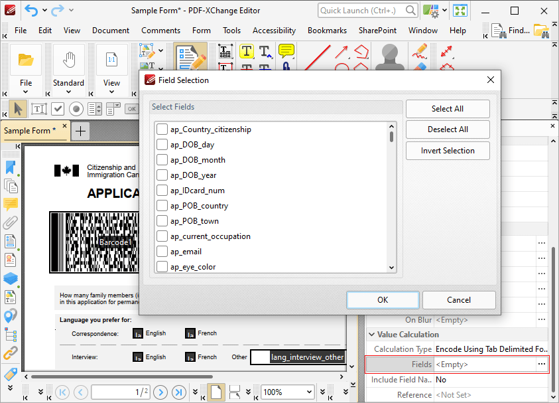
Task: Select the red Arrow drawing tool
Action: click(x=342, y=52)
